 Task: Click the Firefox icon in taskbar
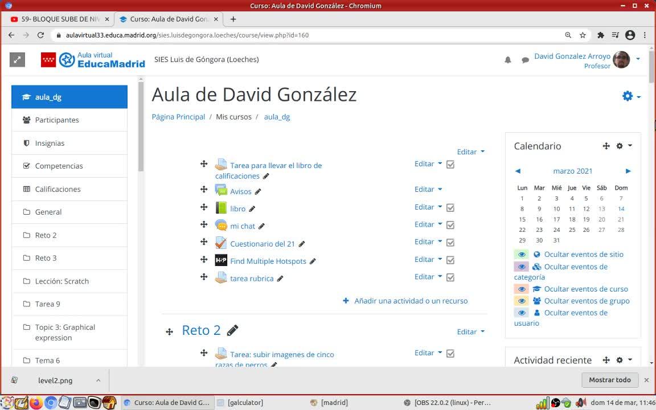click(x=36, y=403)
